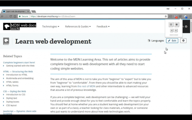
Task: Bookmark this page with the star icon
Action: click(166, 16)
